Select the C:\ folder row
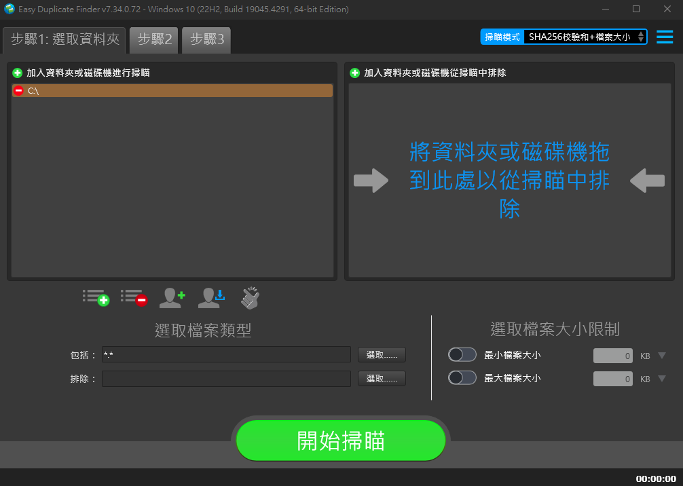This screenshot has width=683, height=486. click(x=172, y=90)
